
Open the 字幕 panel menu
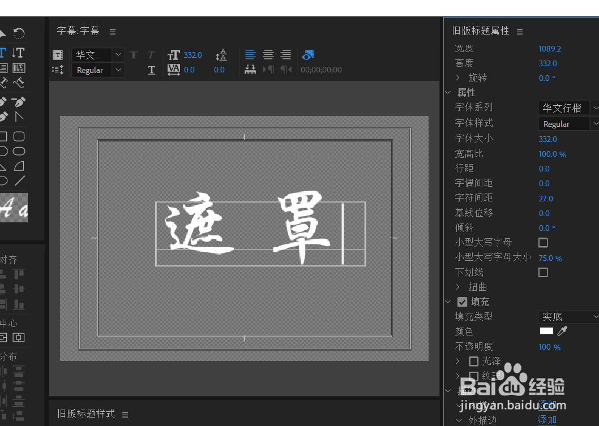pyautogui.click(x=112, y=32)
